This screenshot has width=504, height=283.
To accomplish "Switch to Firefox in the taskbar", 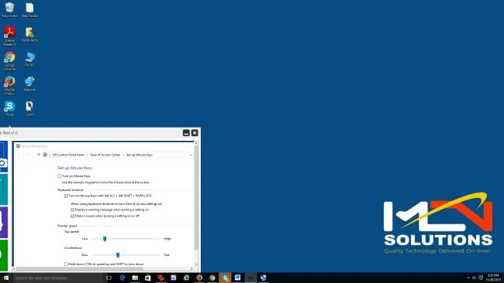I will (x=199, y=278).
